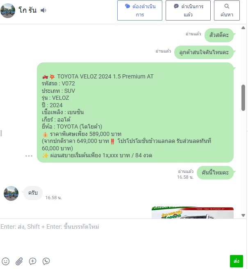Open โก รัน profile picture in header
The image size is (248, 269).
pyautogui.click(x=8, y=10)
